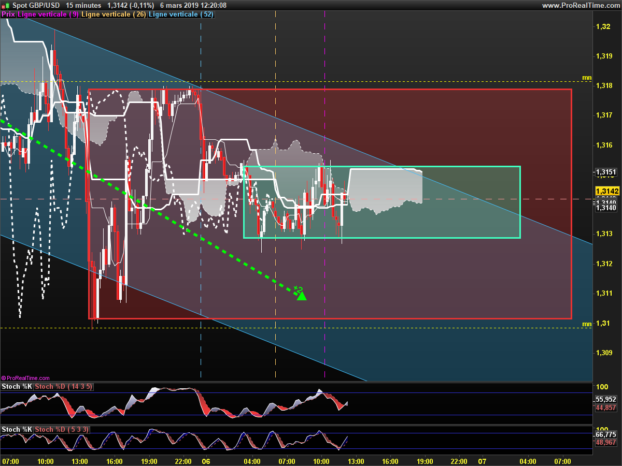Click the 55,952 stochastic value
The width and height of the screenshot is (622, 466).
point(606,400)
